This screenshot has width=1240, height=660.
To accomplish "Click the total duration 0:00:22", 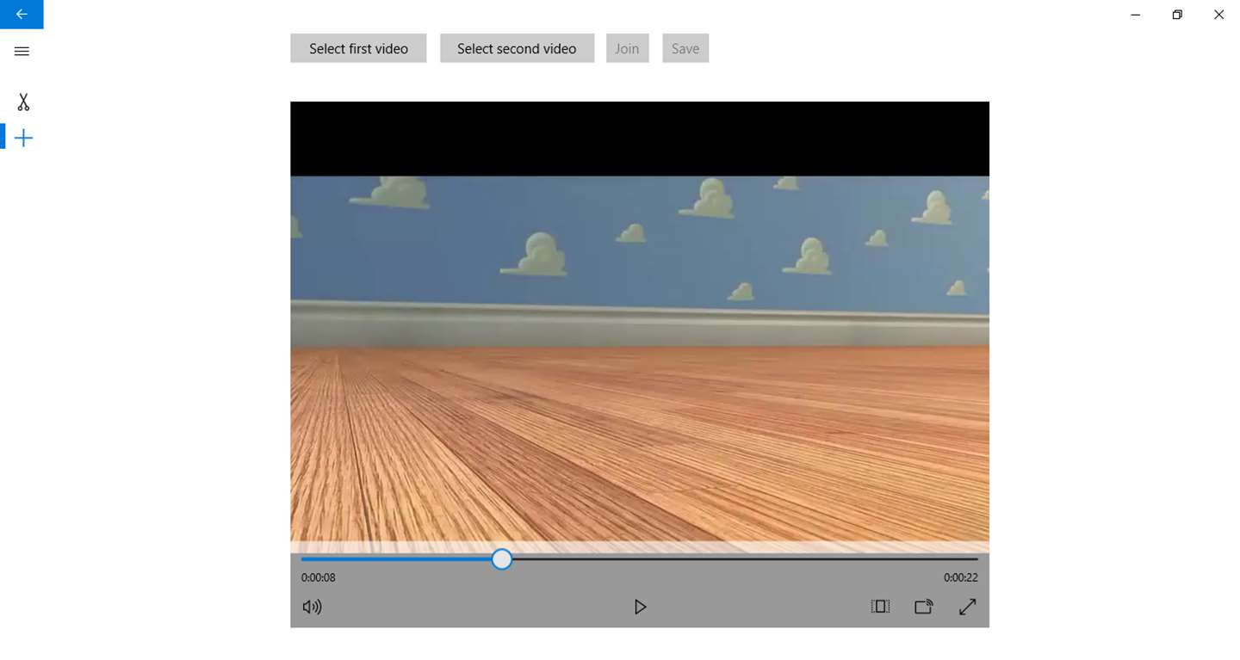I will 960,577.
